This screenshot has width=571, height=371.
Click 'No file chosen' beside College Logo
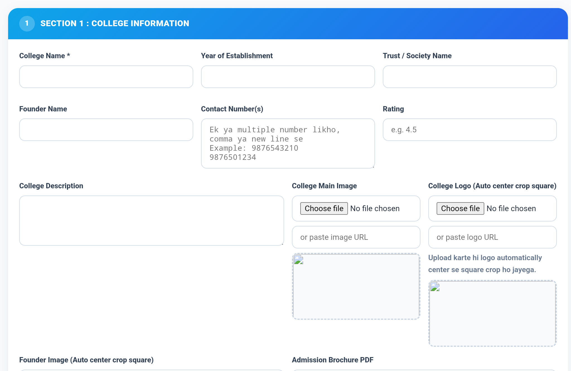tap(511, 208)
